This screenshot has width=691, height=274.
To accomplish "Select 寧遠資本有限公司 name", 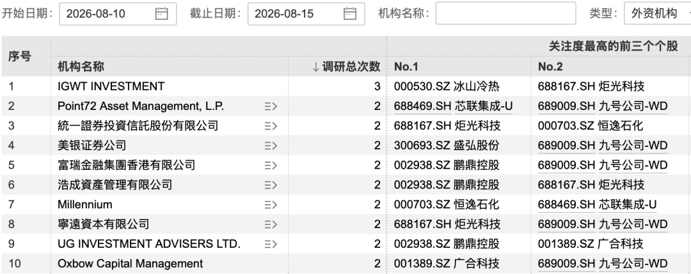I will 104,224.
